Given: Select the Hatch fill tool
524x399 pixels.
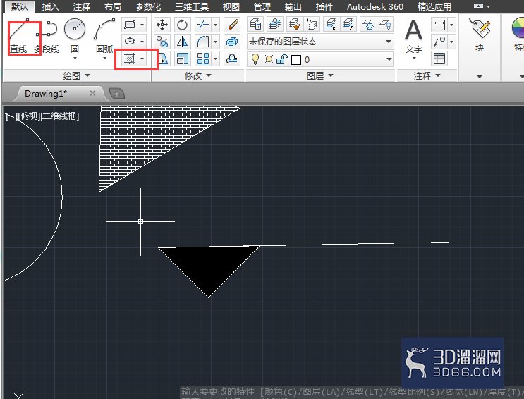Looking at the screenshot, I should tap(130, 59).
